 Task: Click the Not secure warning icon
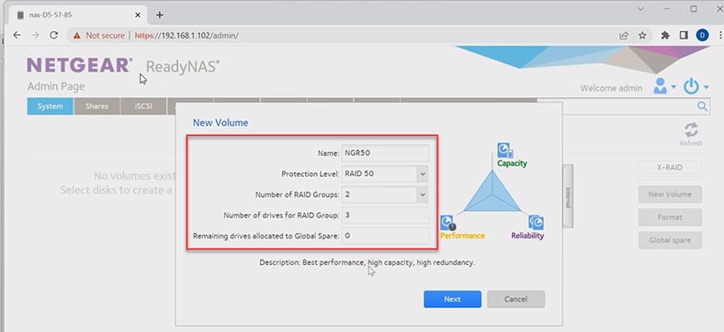click(x=76, y=36)
